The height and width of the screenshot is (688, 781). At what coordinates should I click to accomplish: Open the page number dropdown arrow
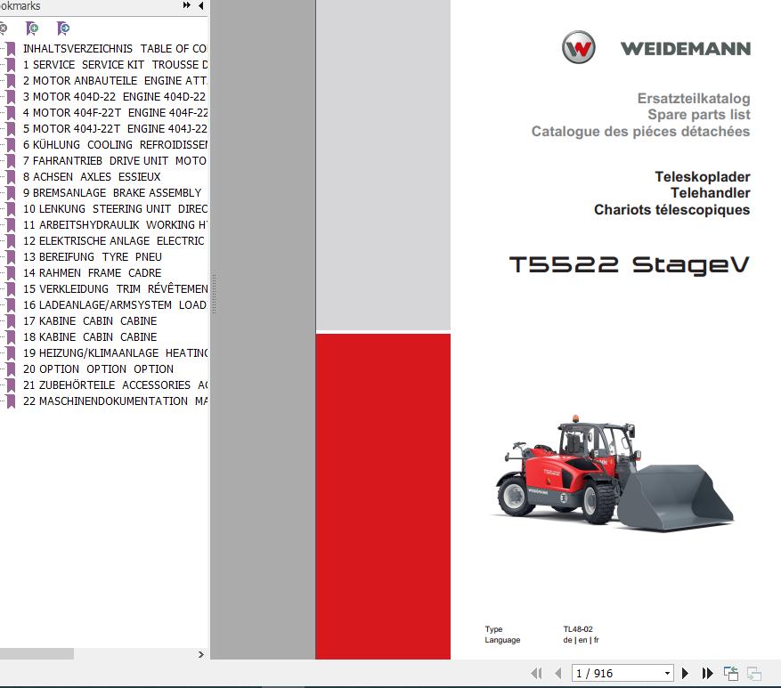pos(667,673)
